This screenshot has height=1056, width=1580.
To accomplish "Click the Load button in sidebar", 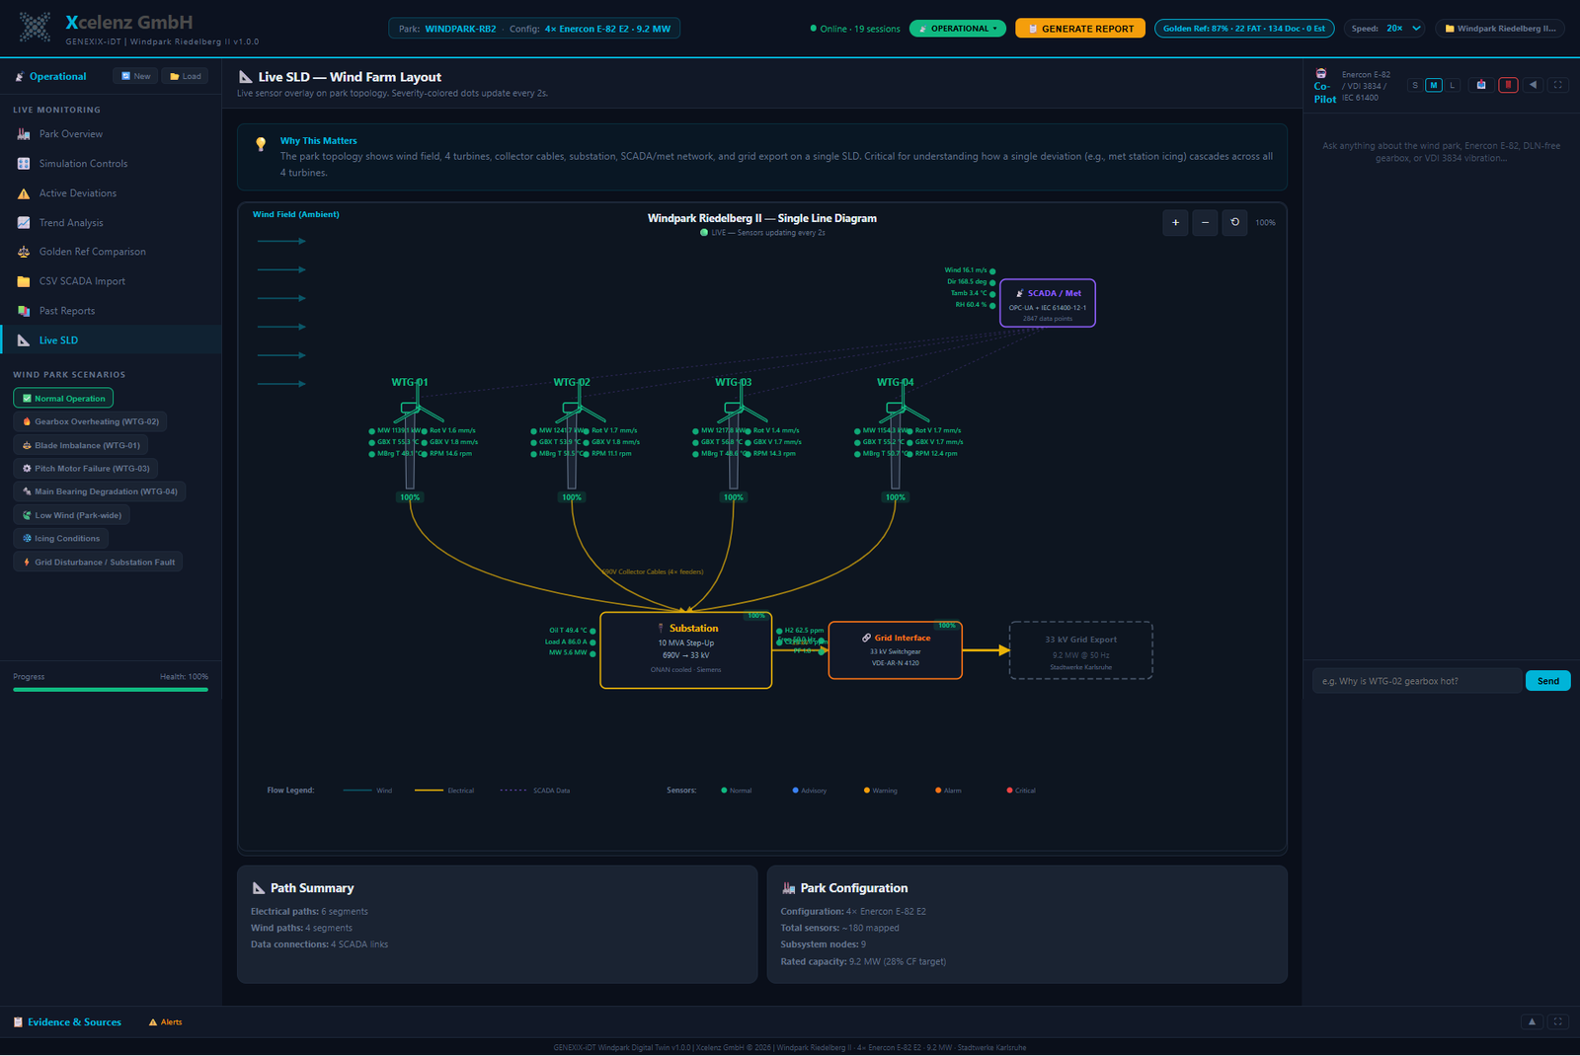I will point(185,76).
